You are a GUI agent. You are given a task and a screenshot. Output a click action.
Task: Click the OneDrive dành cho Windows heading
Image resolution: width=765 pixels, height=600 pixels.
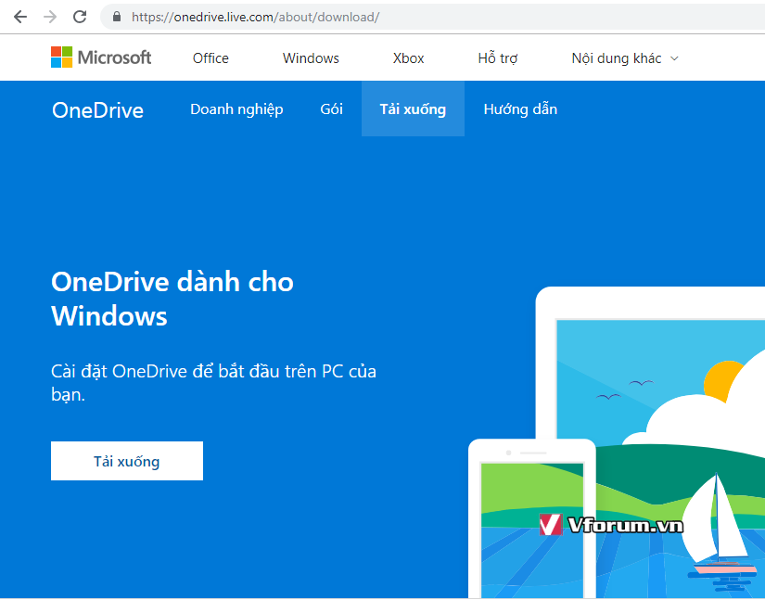pyautogui.click(x=172, y=299)
